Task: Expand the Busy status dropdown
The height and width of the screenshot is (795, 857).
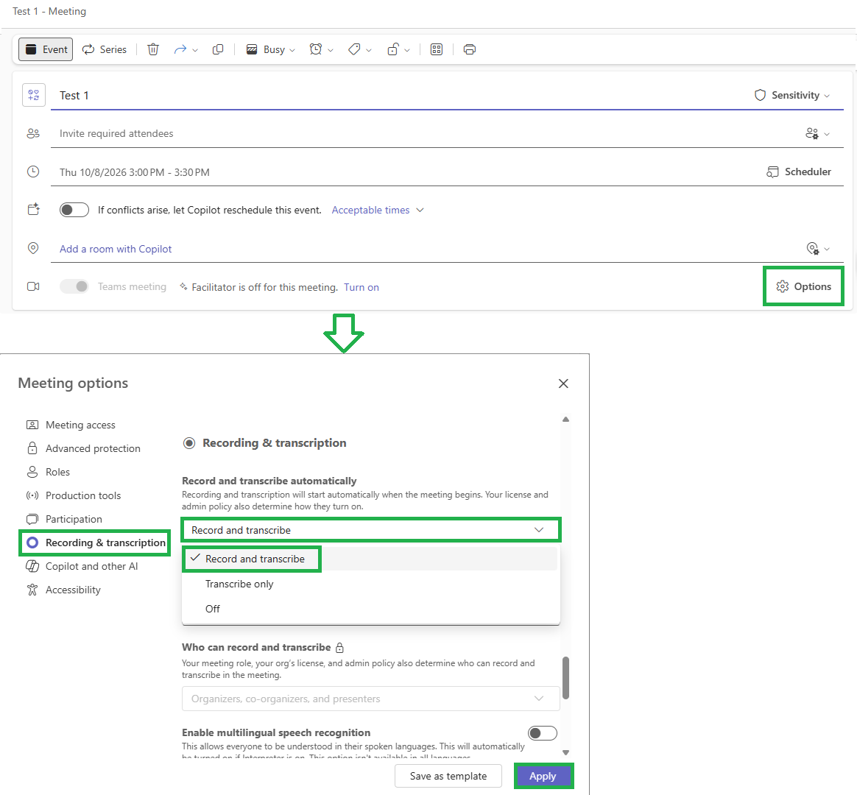Action: 270,50
